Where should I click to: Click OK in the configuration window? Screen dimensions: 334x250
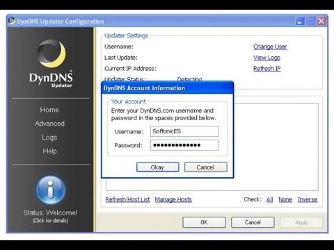pos(204,222)
